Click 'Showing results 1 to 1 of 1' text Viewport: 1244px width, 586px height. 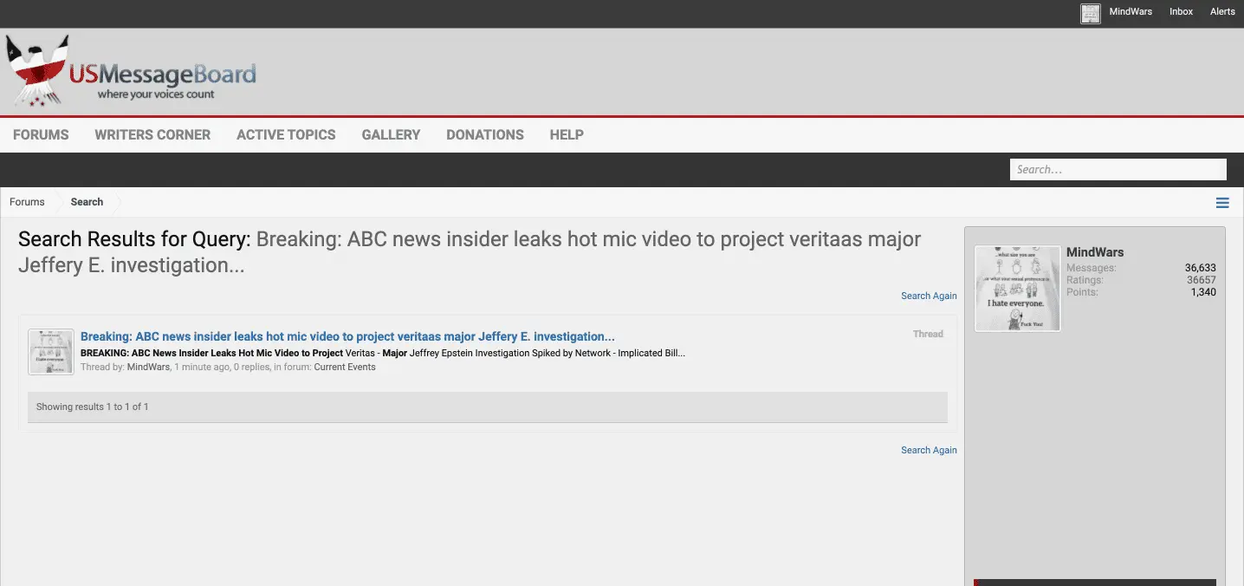pyautogui.click(x=93, y=407)
